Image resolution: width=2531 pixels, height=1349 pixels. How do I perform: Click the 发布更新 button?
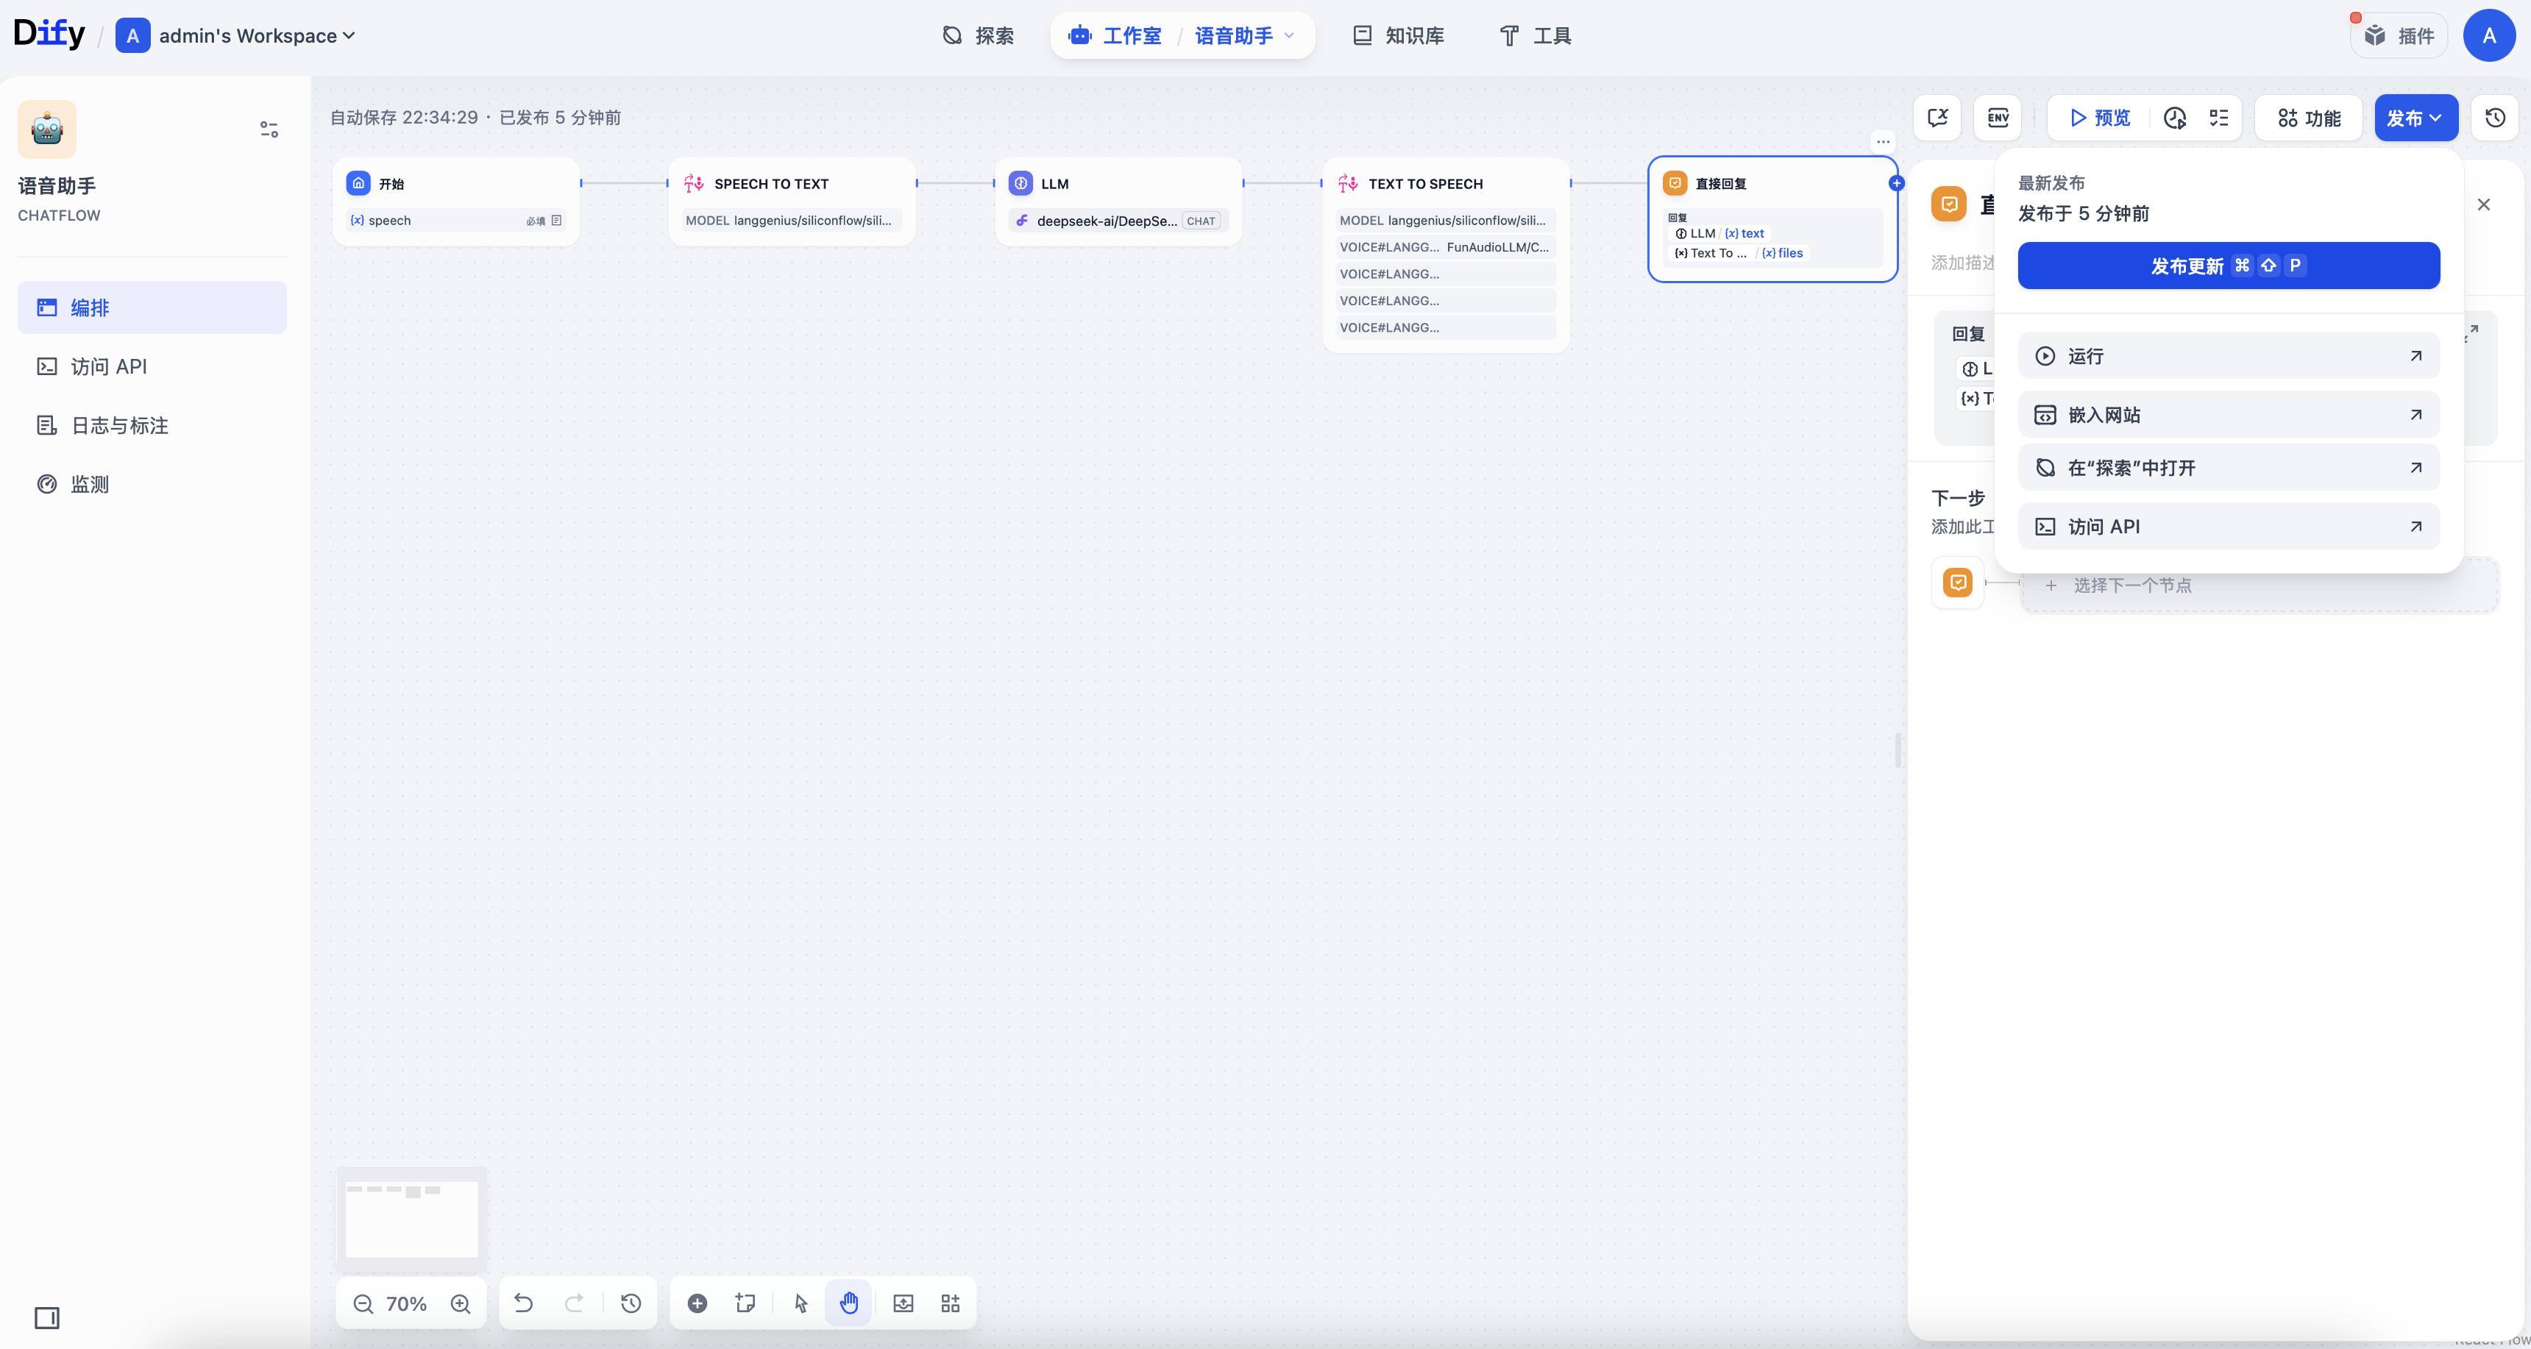click(x=2227, y=266)
